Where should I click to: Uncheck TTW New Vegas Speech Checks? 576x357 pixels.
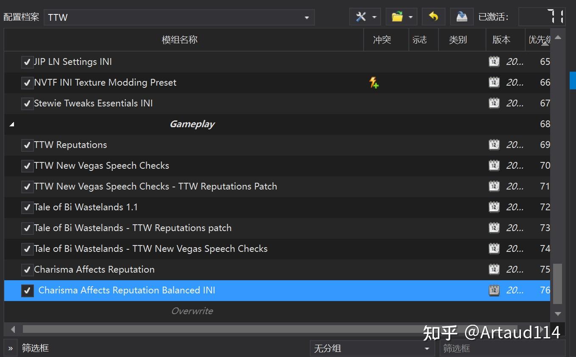(x=27, y=165)
